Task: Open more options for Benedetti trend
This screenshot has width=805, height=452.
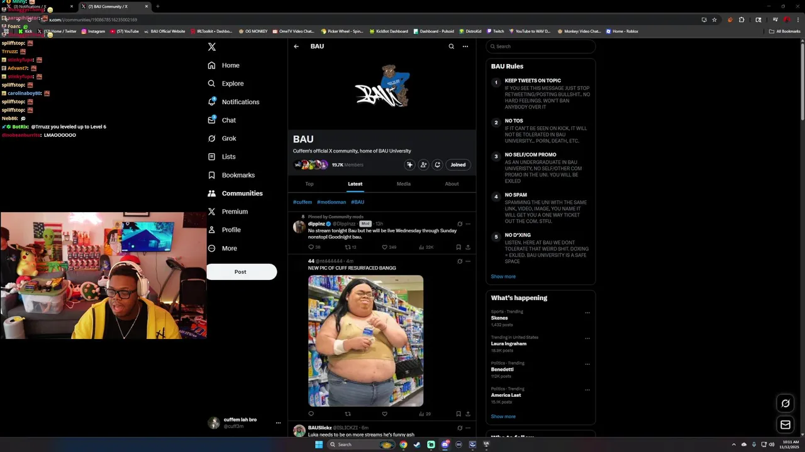Action: click(x=587, y=364)
